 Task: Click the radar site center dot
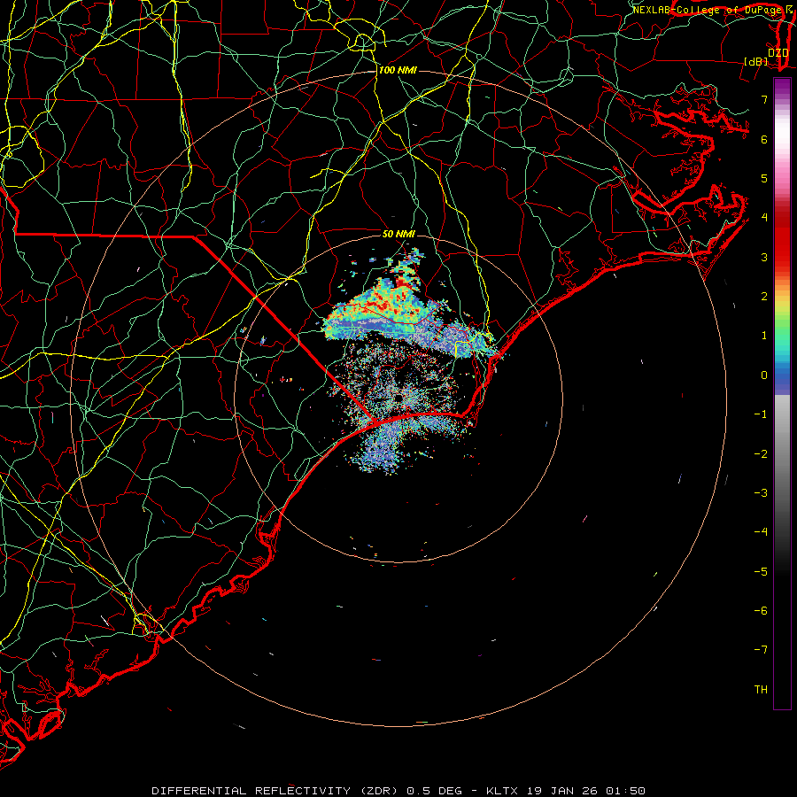pos(398,398)
